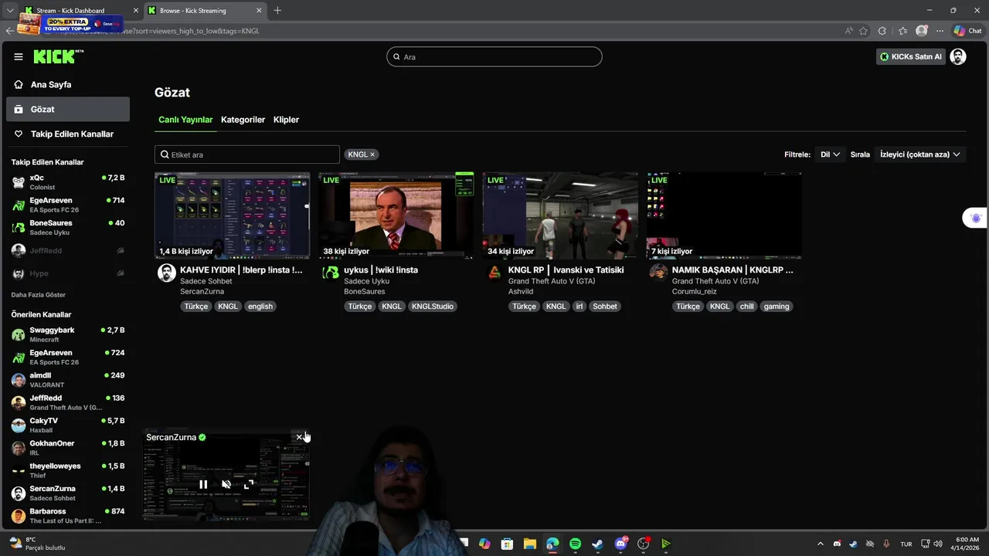989x556 pixels.
Task: Click KICKs Satın Al button
Action: (911, 56)
